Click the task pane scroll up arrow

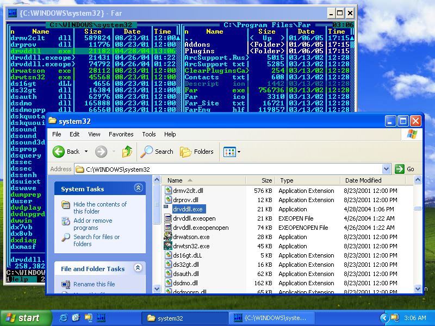[x=157, y=180]
